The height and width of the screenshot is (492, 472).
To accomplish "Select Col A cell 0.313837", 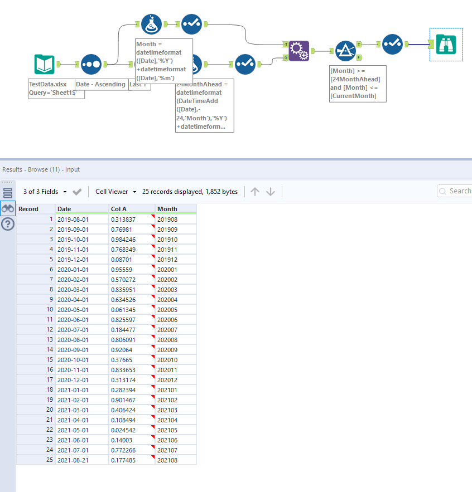I will click(x=132, y=220).
